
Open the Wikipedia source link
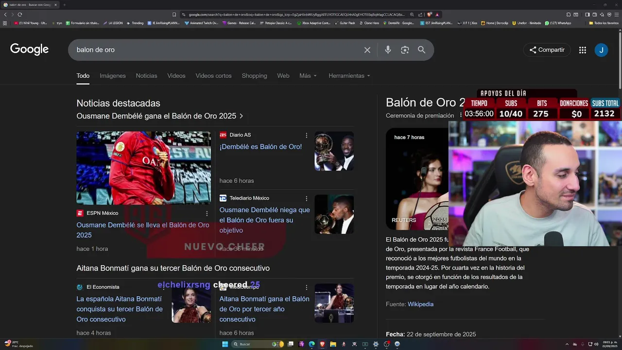pyautogui.click(x=420, y=304)
